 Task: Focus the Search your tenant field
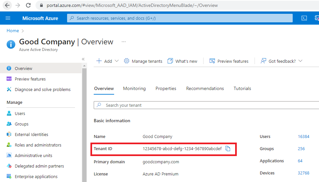[206, 105]
